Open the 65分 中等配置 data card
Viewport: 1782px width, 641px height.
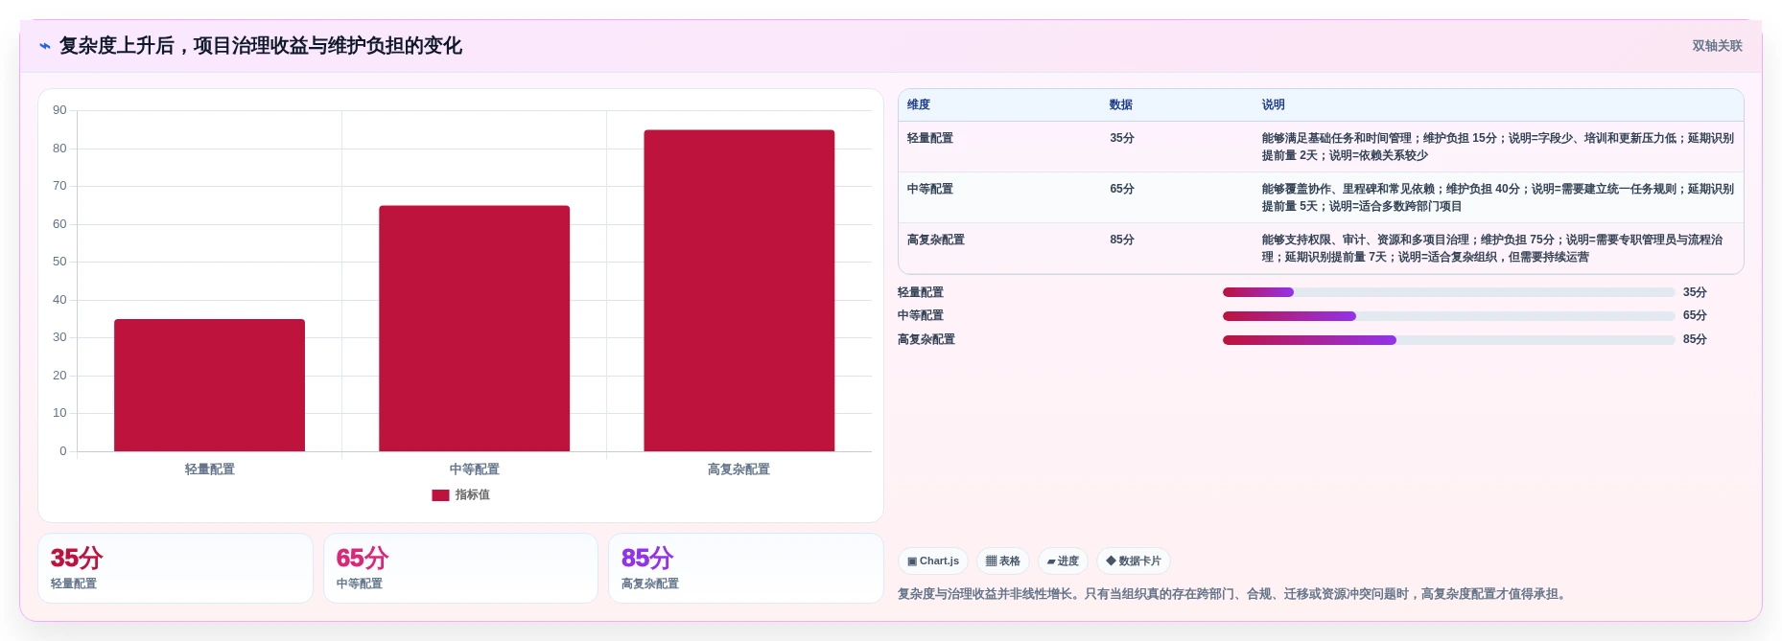[460, 568]
